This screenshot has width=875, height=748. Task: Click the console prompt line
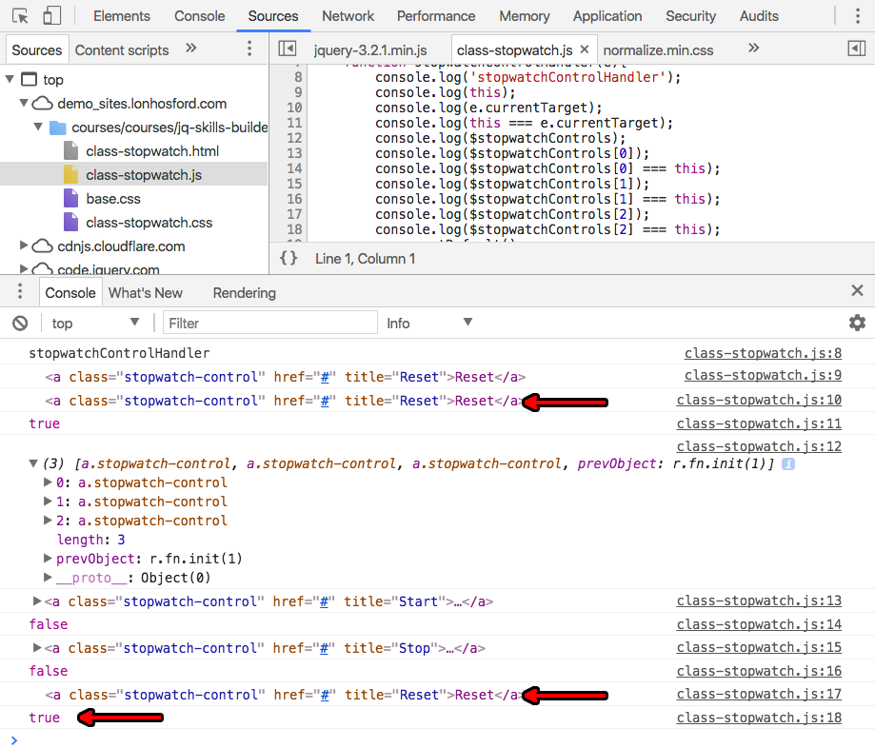[x=438, y=739]
